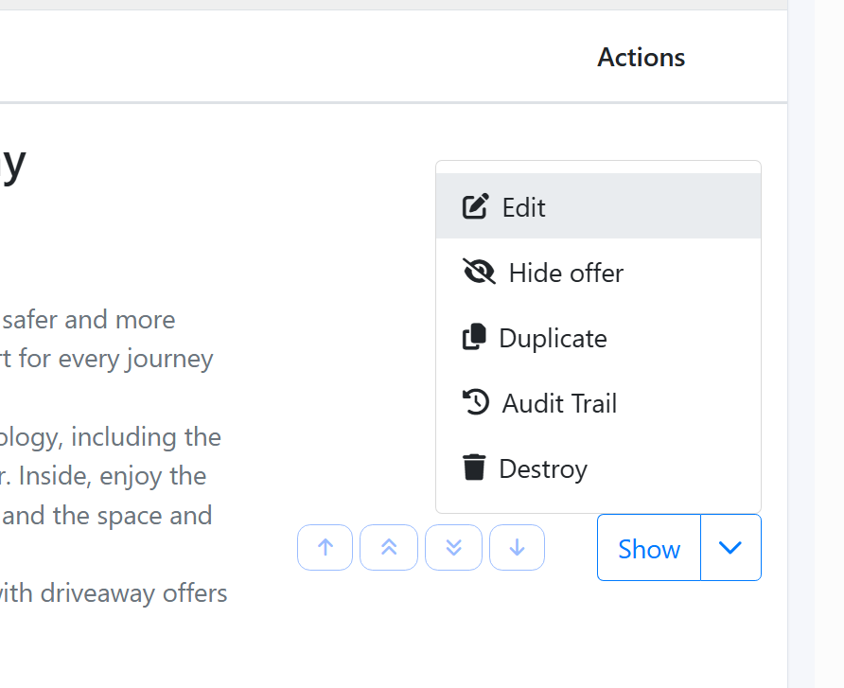
Task: Click the bold offer title heading
Action: coord(12,164)
